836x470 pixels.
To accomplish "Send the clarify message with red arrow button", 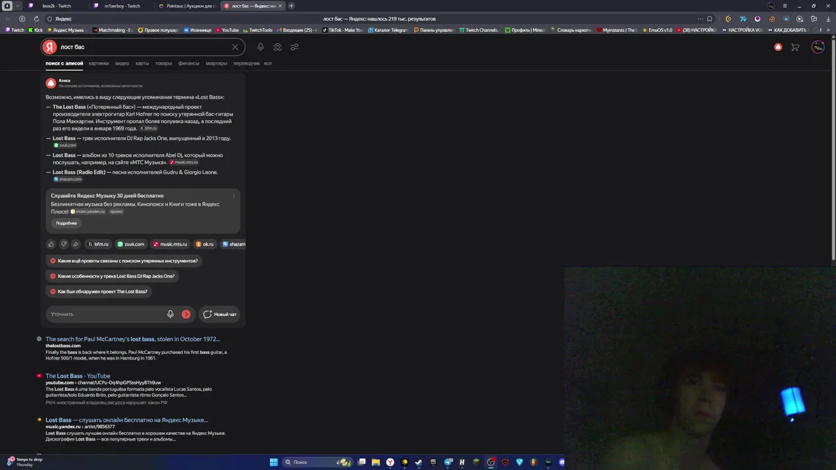I will (x=186, y=314).
